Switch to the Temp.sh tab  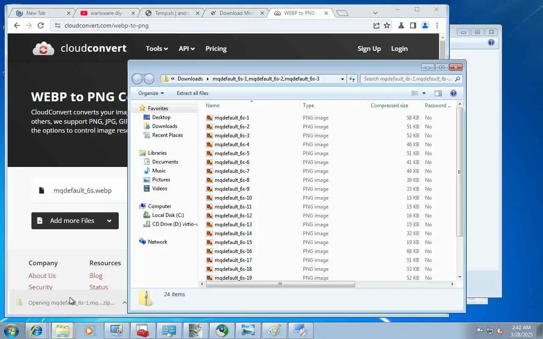tap(171, 13)
